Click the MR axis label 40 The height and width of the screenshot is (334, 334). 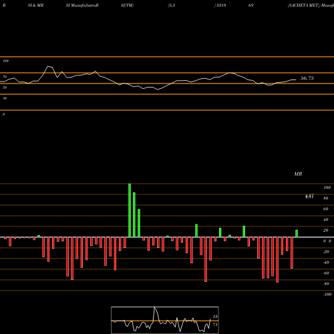point(326,220)
